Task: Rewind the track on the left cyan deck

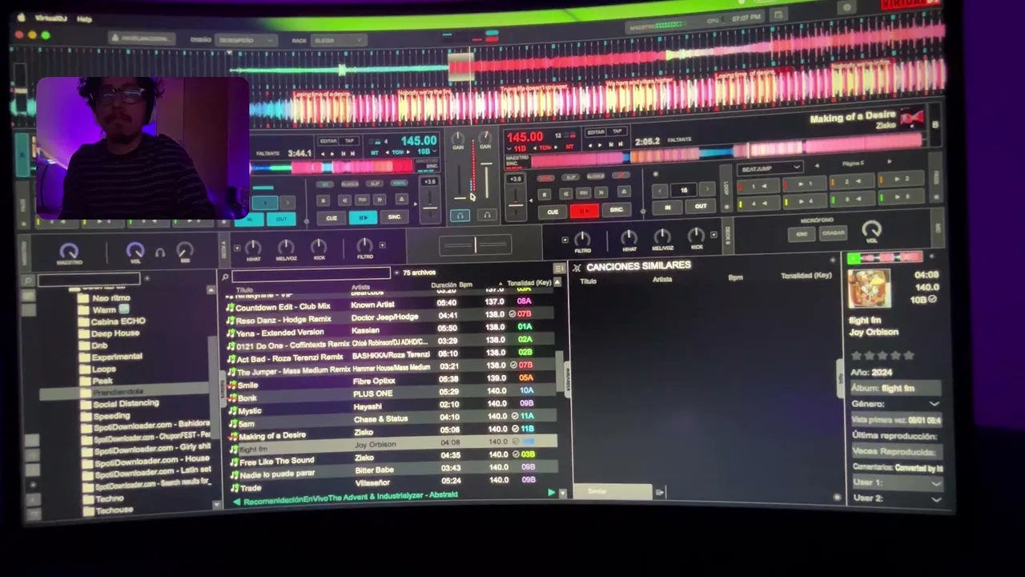Action: [344, 200]
